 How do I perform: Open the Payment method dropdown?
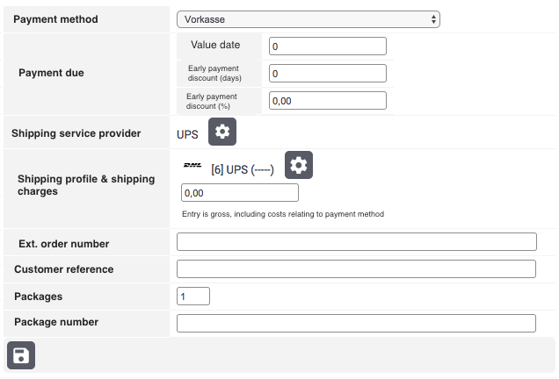308,19
